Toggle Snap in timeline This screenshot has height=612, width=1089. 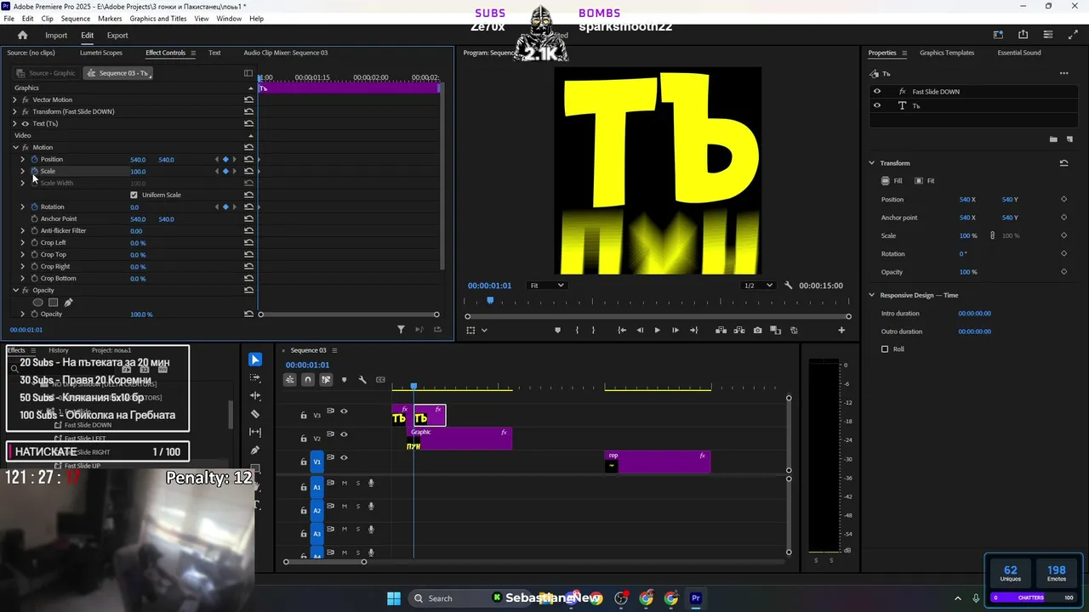pos(308,380)
